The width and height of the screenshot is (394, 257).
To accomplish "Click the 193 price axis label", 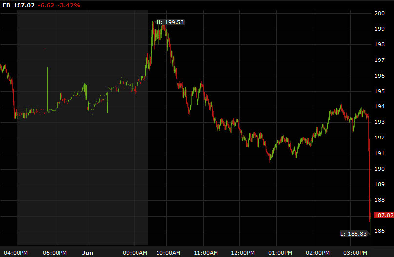I will tap(379, 122).
